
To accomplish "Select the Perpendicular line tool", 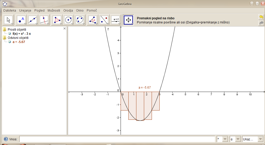I will 44,20.
